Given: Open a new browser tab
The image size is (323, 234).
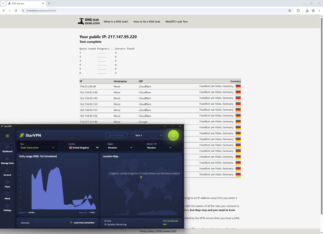Looking at the screenshot, I should 49,3.
